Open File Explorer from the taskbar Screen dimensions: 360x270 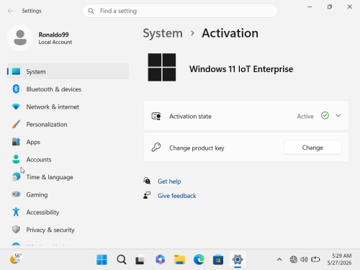click(179, 259)
